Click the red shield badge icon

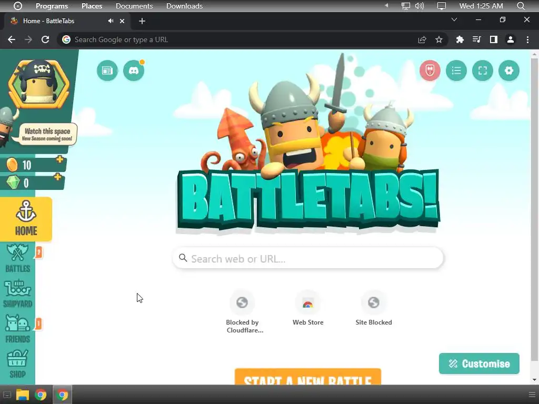point(430,71)
